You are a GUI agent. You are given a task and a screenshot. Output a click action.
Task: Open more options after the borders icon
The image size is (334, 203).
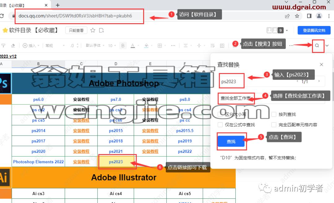point(173,45)
